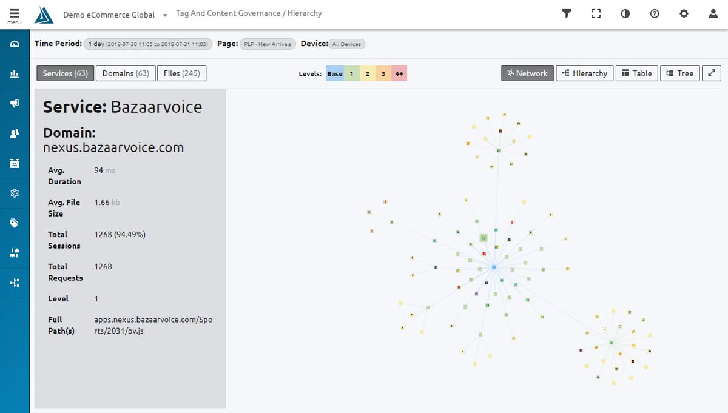The width and height of the screenshot is (728, 413).
Task: Switch to the Files (245) tab
Action: click(x=181, y=73)
